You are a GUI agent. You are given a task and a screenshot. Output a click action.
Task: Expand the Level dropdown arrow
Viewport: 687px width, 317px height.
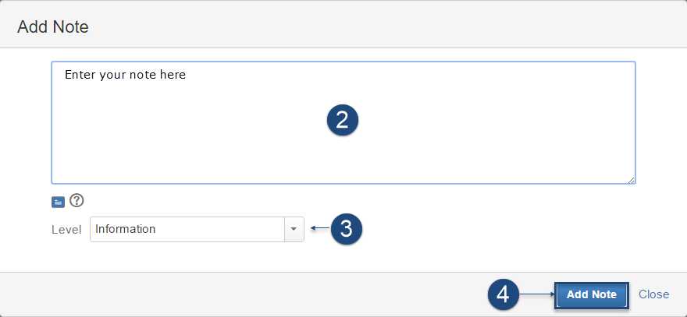[x=294, y=229]
